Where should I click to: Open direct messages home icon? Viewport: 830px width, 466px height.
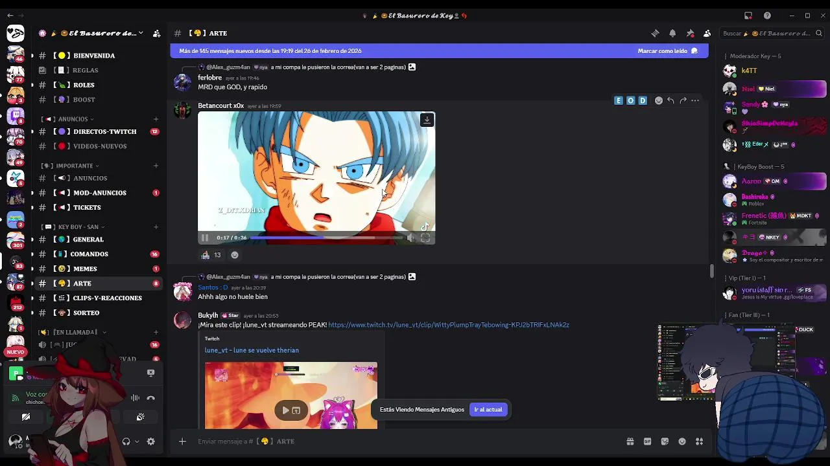16,33
